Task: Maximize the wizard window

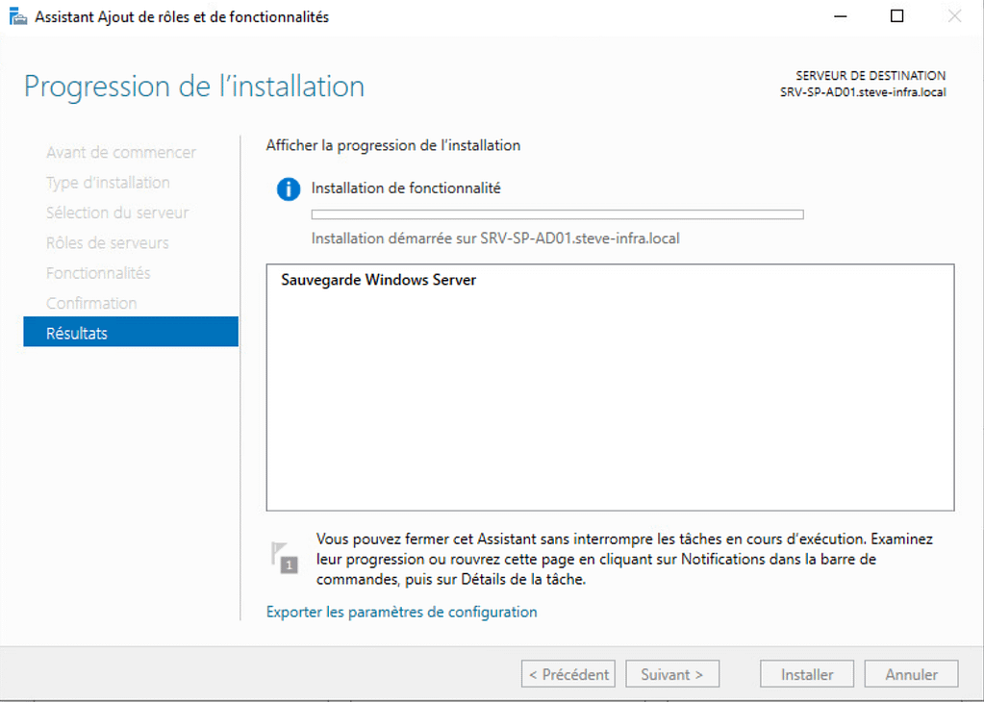Action: click(x=896, y=16)
